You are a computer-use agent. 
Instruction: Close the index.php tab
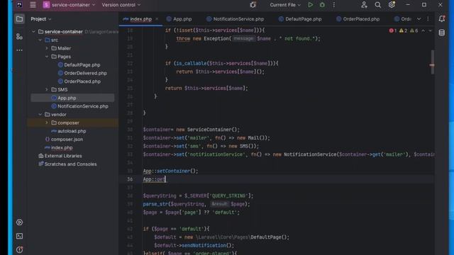coord(157,19)
